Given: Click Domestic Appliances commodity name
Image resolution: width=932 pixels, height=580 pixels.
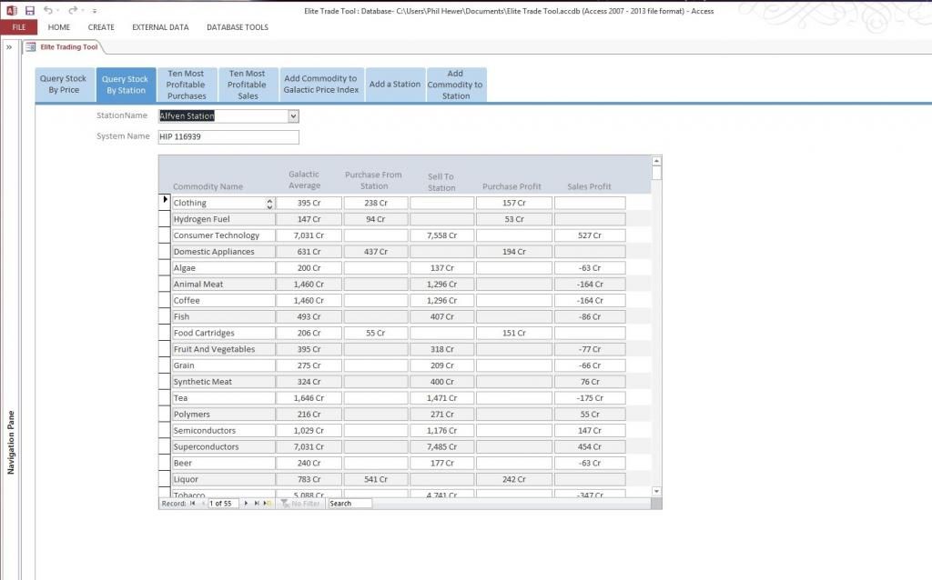Looking at the screenshot, I should [x=224, y=252].
